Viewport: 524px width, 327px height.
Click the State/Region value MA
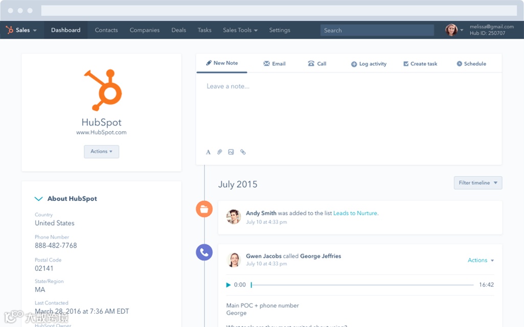(40, 290)
